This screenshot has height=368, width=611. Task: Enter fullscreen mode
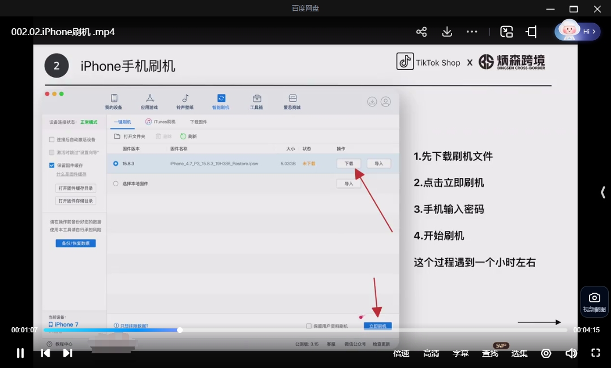click(x=595, y=353)
